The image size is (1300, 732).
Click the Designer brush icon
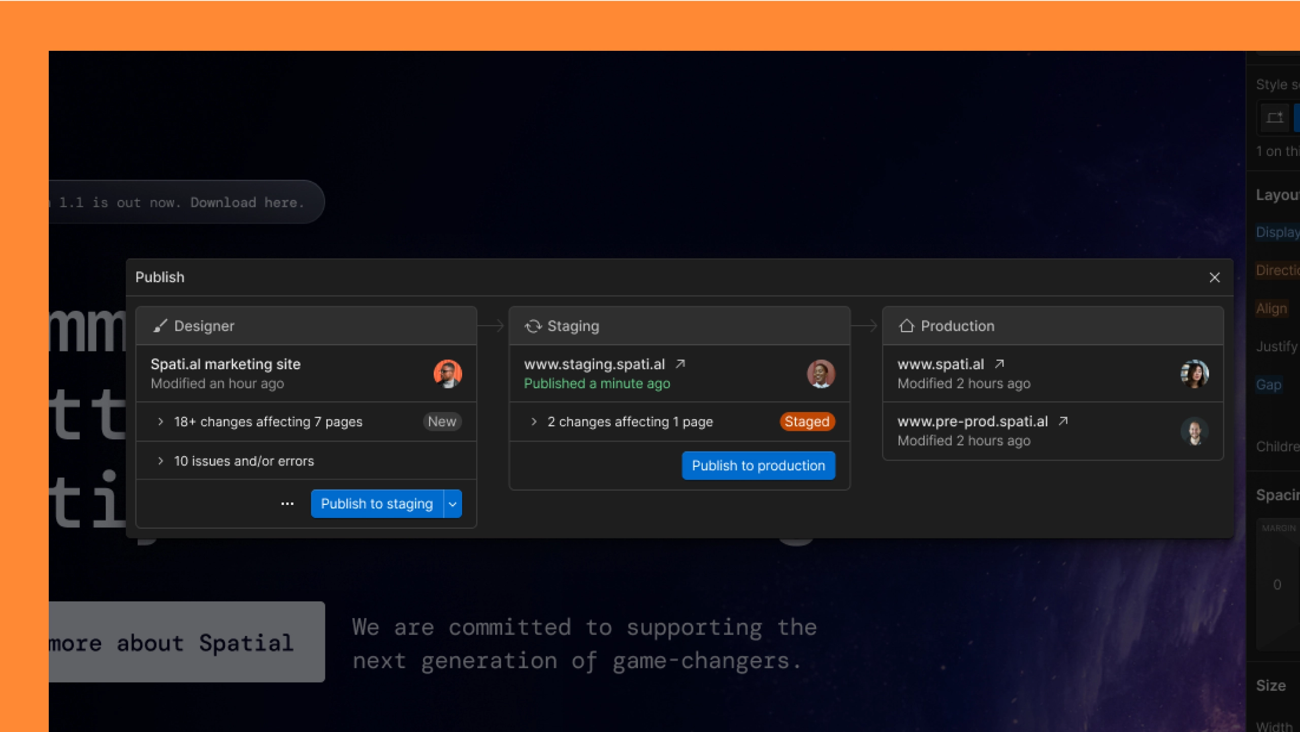[x=161, y=326]
